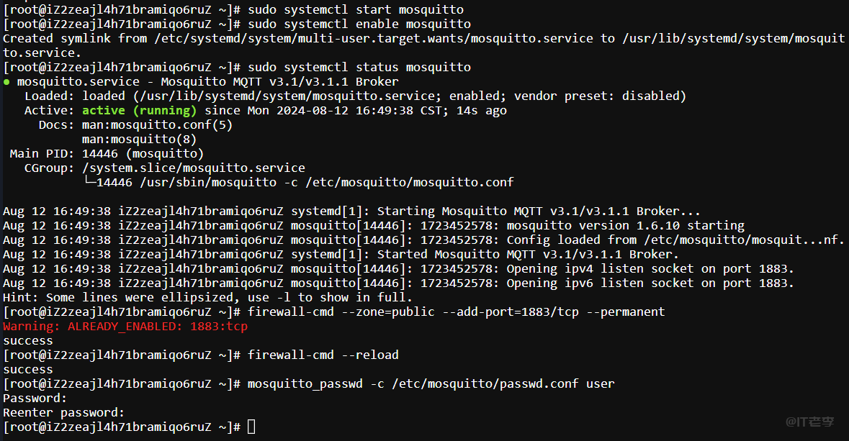Click the block cursor at the last prompt
The image size is (849, 441).
pos(251,427)
